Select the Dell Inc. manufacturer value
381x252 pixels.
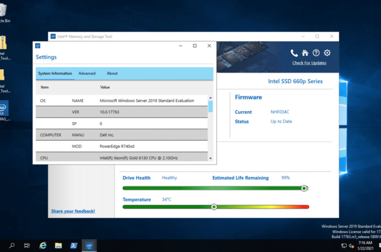coord(106,135)
